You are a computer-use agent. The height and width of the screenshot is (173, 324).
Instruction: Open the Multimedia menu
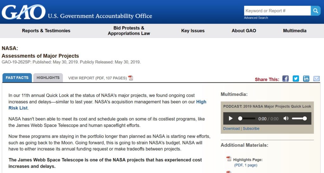click(295, 31)
